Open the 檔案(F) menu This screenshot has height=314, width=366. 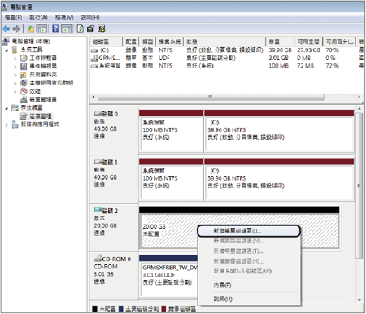[14, 18]
